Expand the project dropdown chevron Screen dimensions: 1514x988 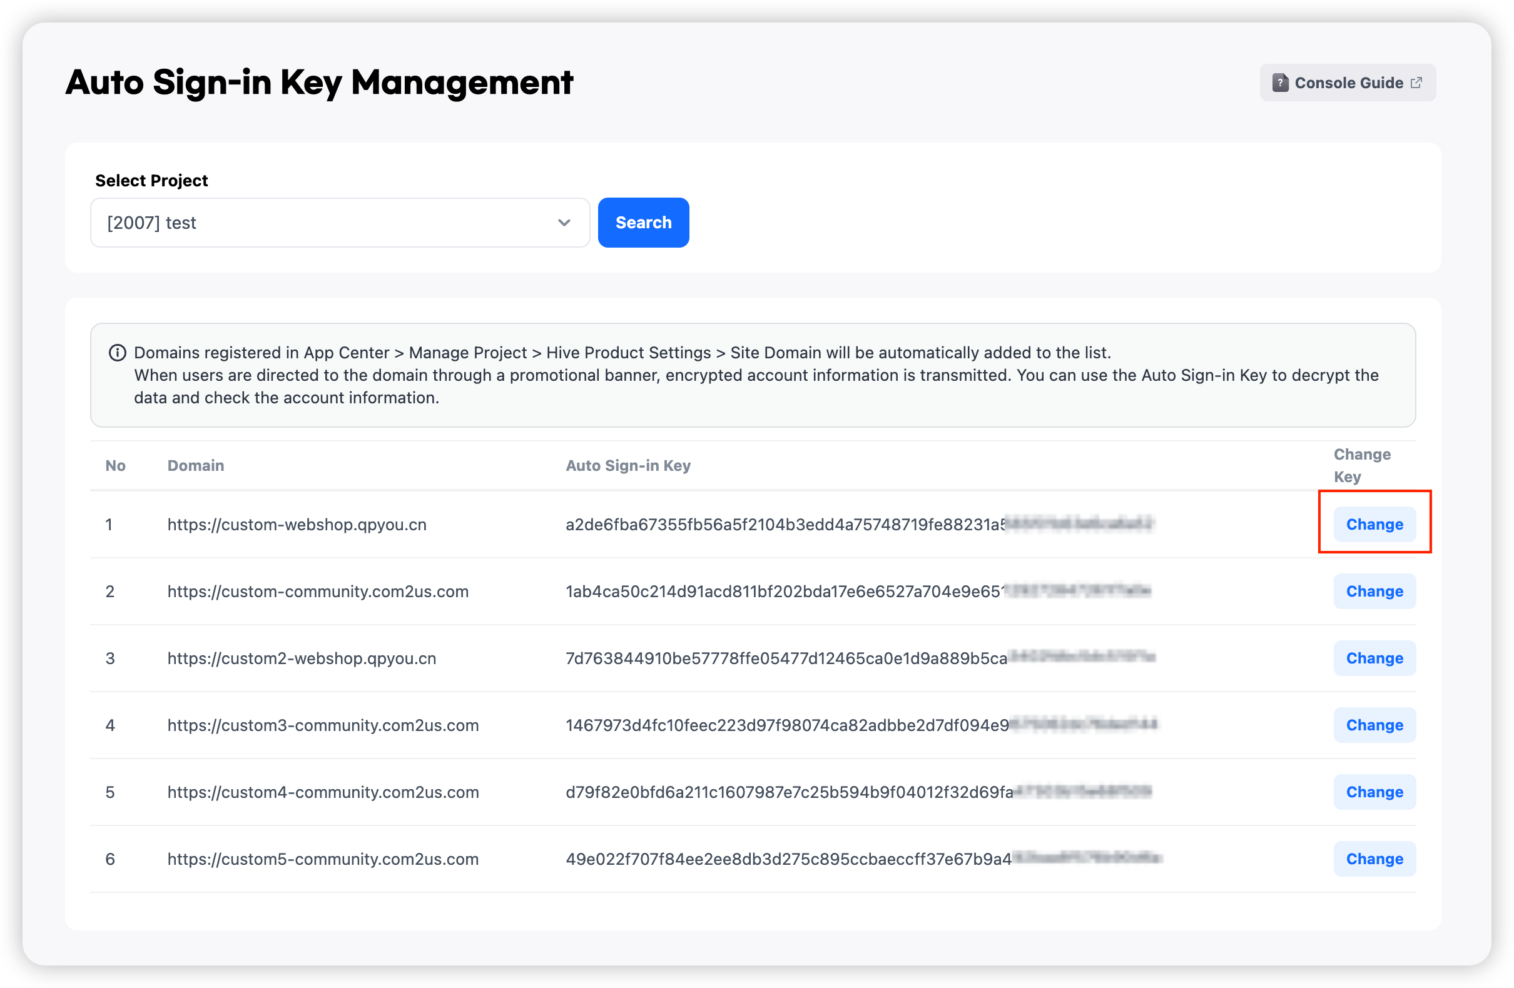click(x=564, y=223)
